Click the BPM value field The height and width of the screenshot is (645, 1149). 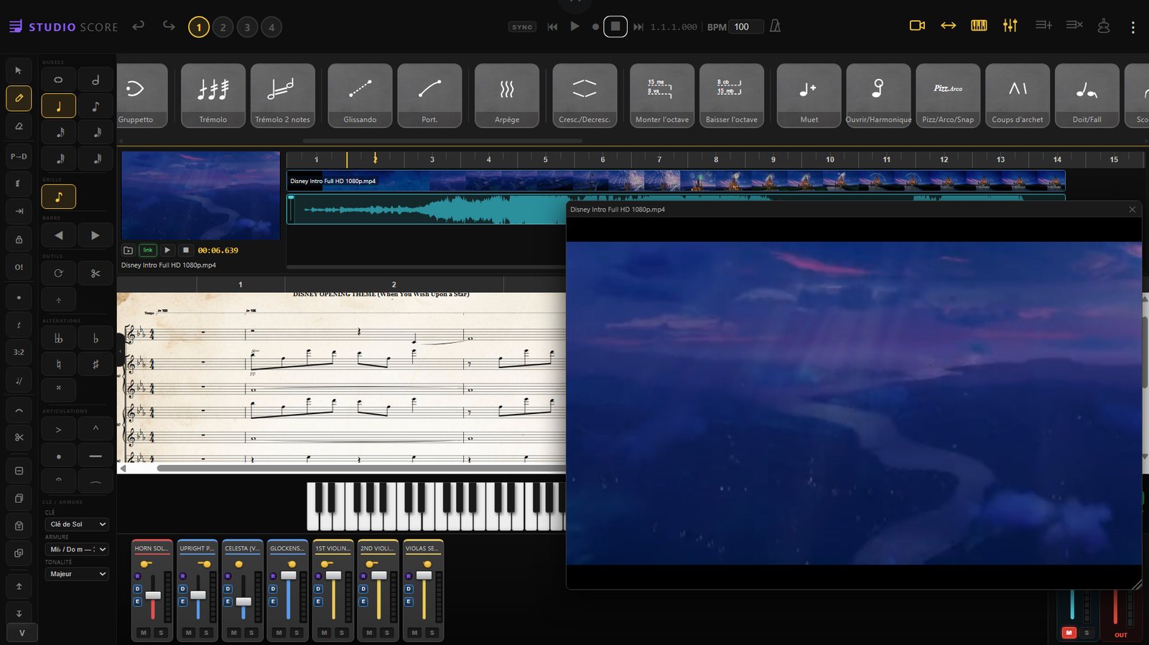(746, 27)
